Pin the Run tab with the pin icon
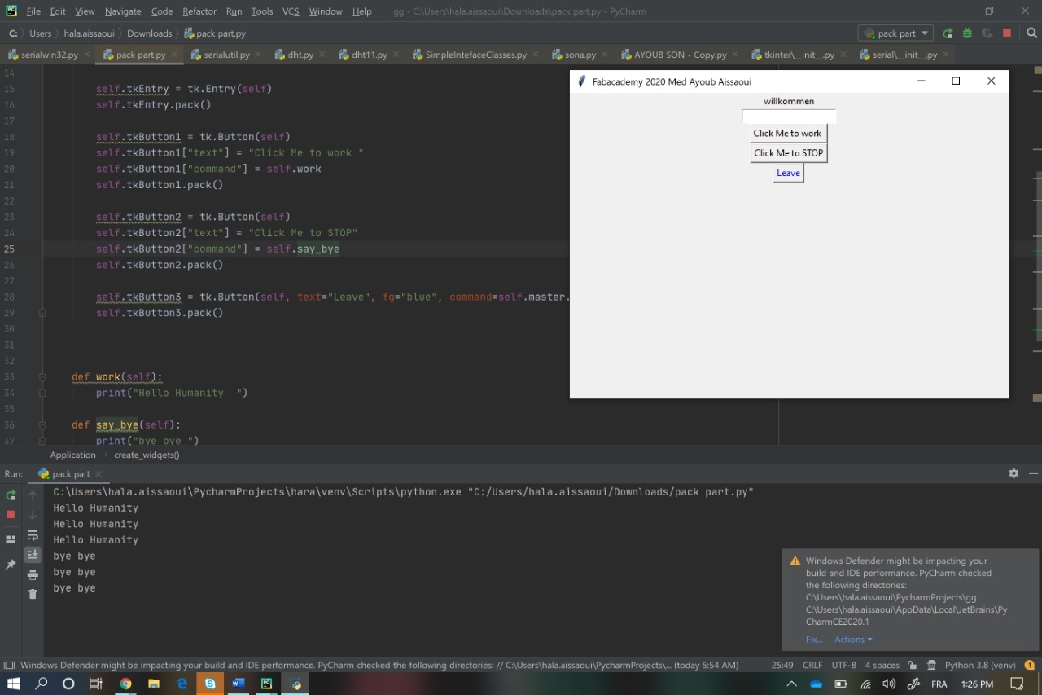The height and width of the screenshot is (695, 1042). (x=11, y=565)
